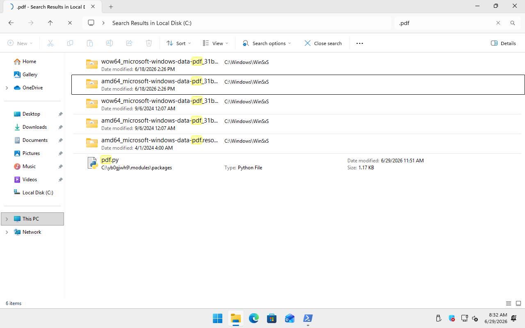The width and height of the screenshot is (525, 328).
Task: Click the Windows Security tray icon
Action: point(452,318)
